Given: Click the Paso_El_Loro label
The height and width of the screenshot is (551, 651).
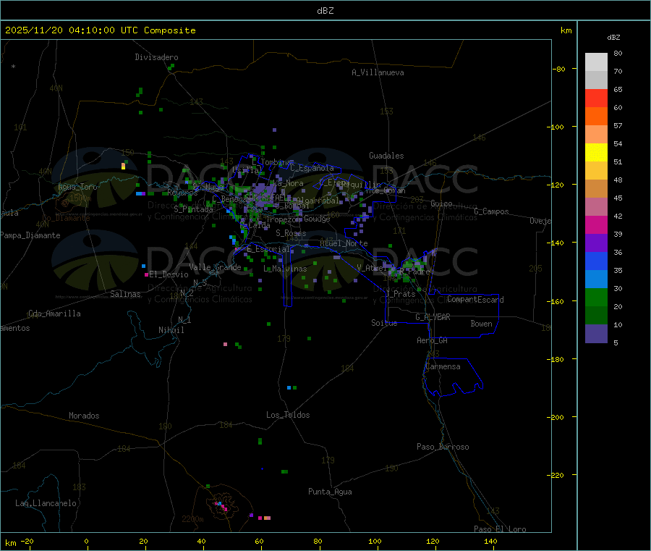Looking at the screenshot, I should (500, 529).
